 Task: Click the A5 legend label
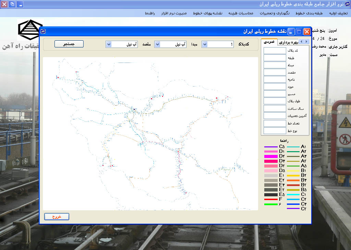click(304, 166)
